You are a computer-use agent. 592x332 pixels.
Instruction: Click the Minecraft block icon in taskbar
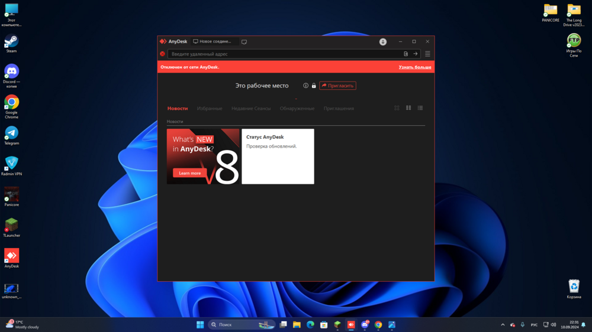(x=337, y=324)
